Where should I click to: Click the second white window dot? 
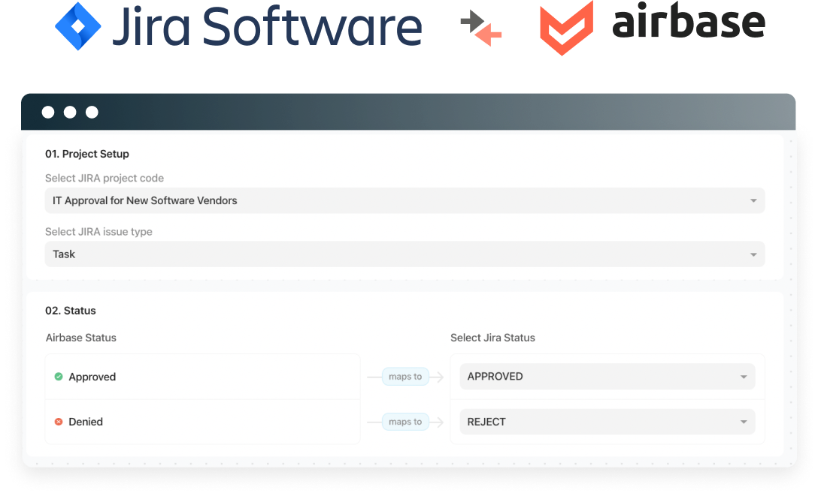pyautogui.click(x=70, y=112)
